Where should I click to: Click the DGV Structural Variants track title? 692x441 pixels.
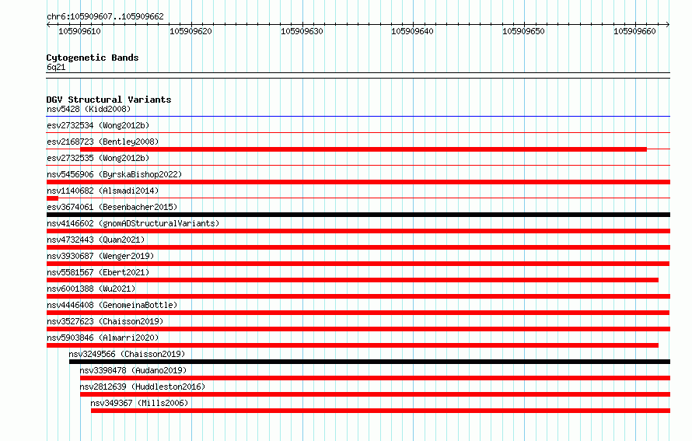(109, 100)
